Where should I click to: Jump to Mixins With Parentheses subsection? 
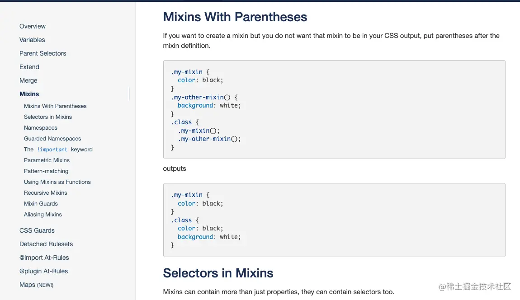tap(55, 106)
